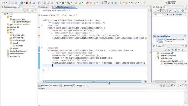Select the MyListActivity.java editor tab

[x=63, y=7]
